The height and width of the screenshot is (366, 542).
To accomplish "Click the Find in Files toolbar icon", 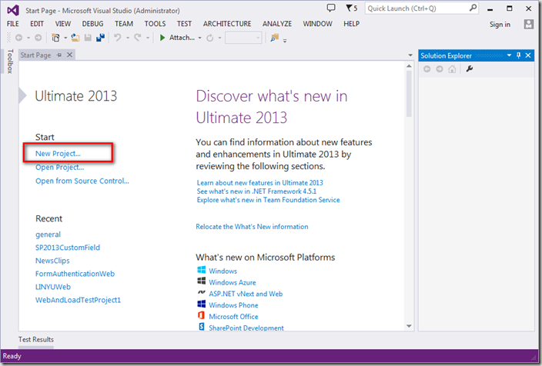I will (x=275, y=38).
